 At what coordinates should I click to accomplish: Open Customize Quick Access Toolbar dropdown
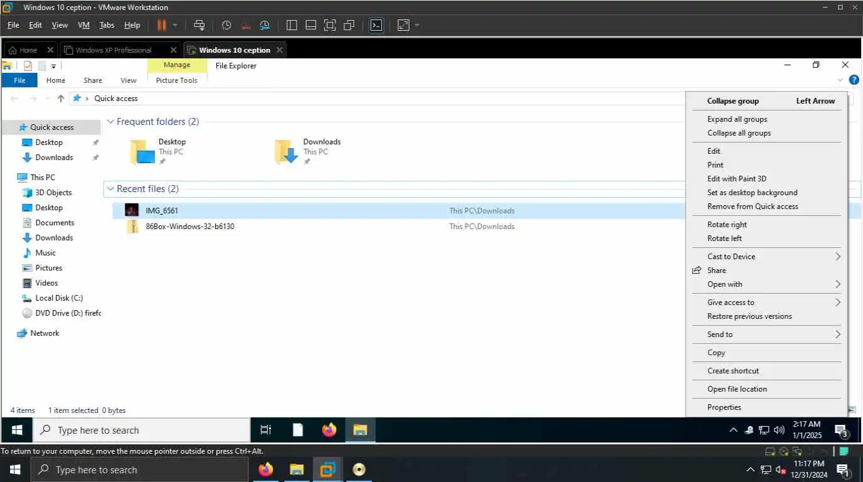click(54, 66)
